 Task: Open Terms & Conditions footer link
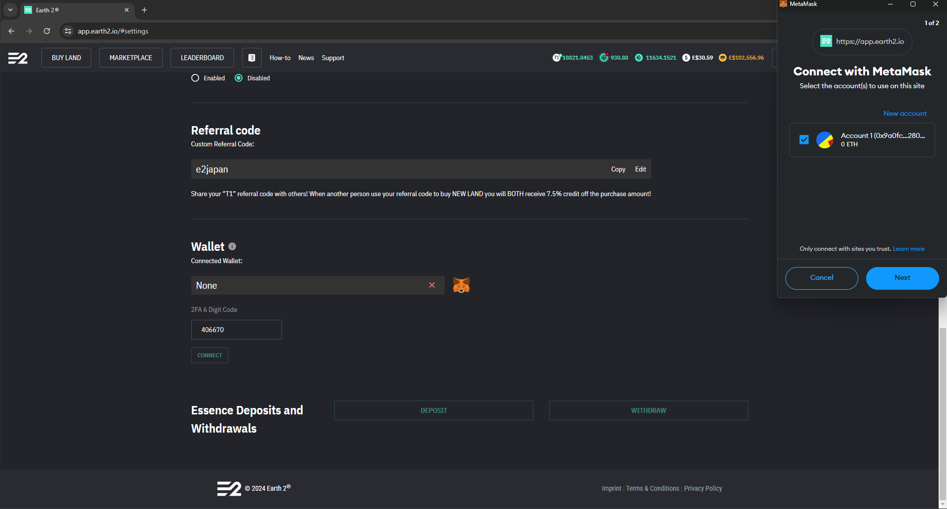pyautogui.click(x=653, y=488)
